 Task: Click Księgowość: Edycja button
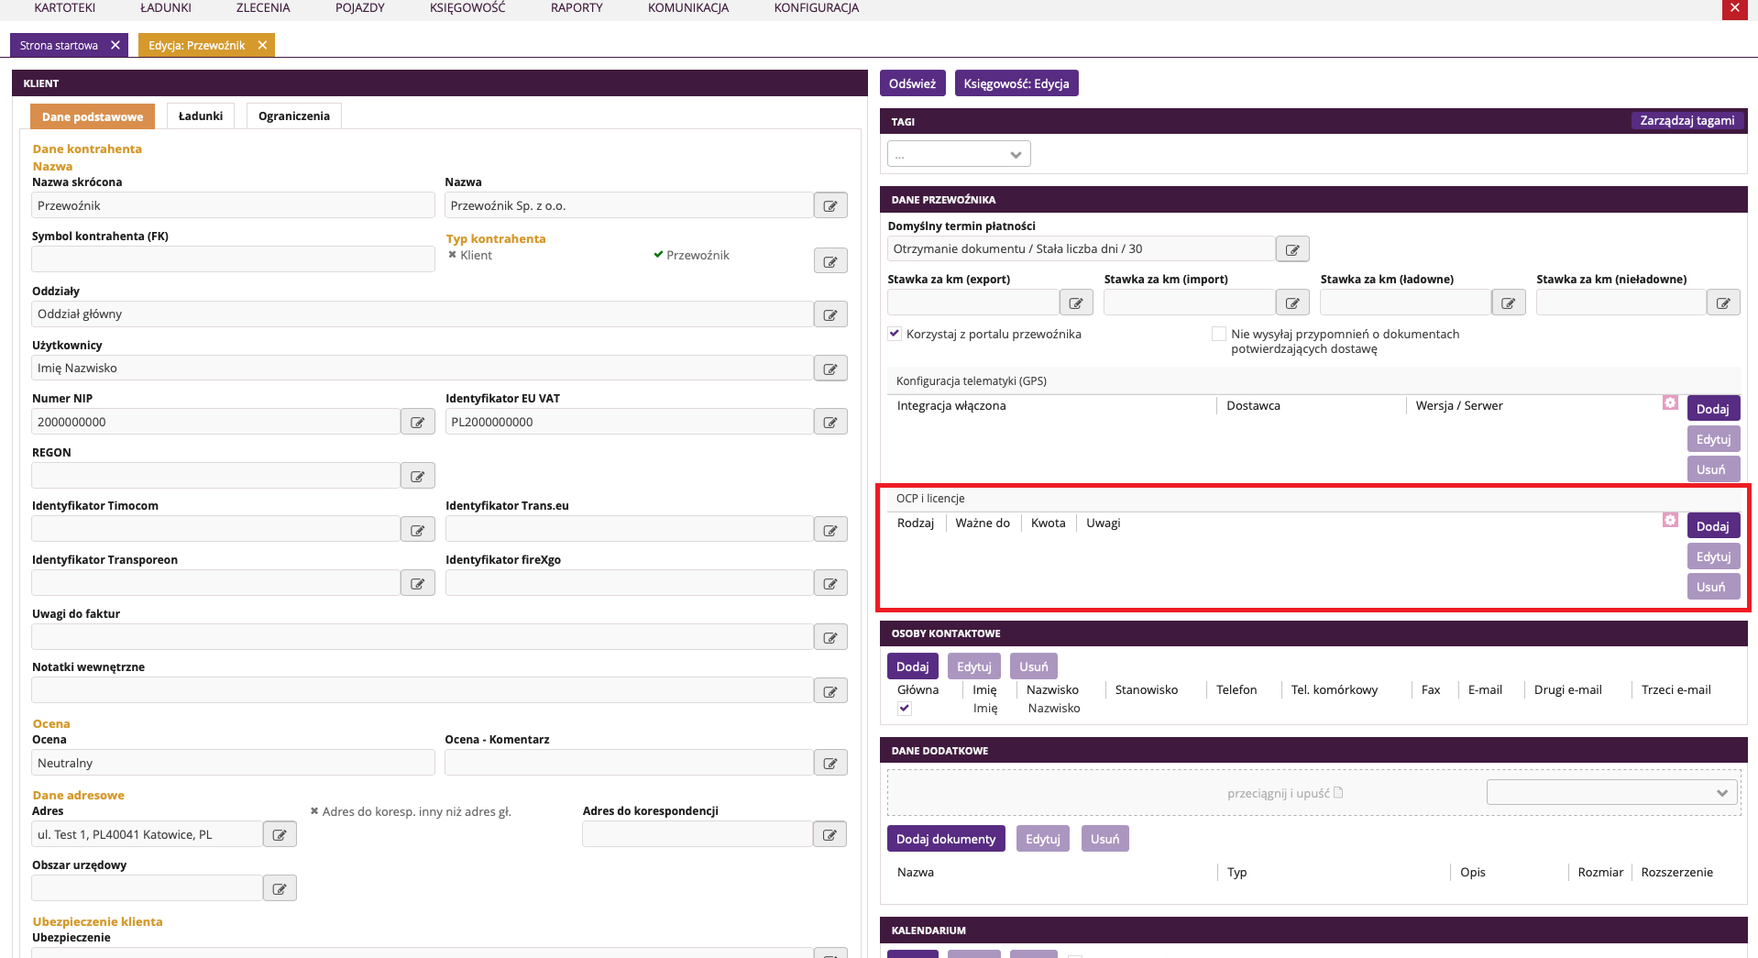[1016, 83]
